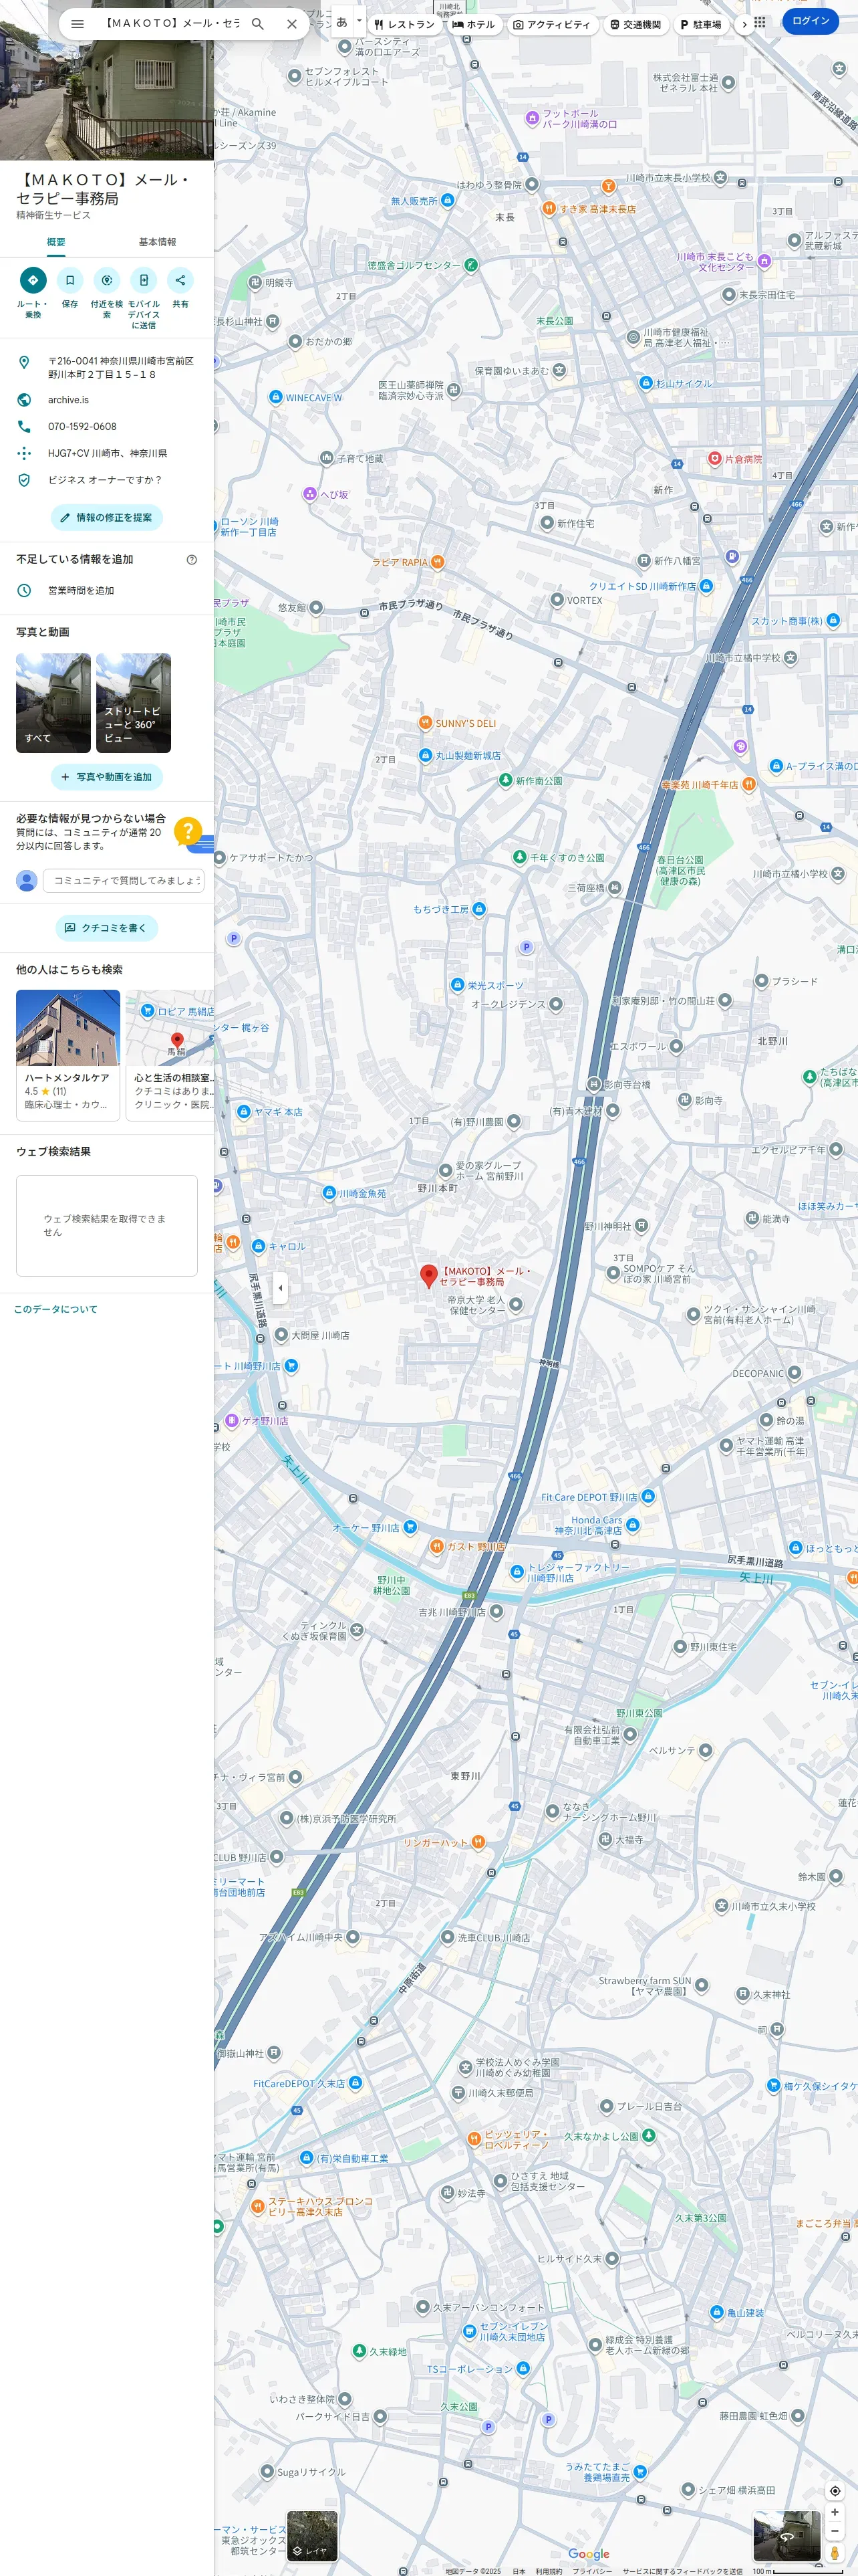
Task: Select the アクティビティ category chip
Action: (551, 24)
